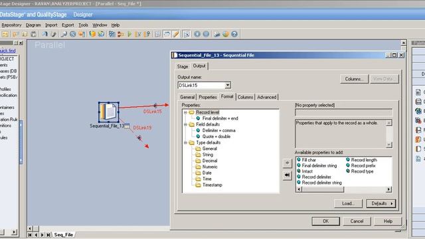Select the Seq_File job tab at bottom

click(64, 234)
